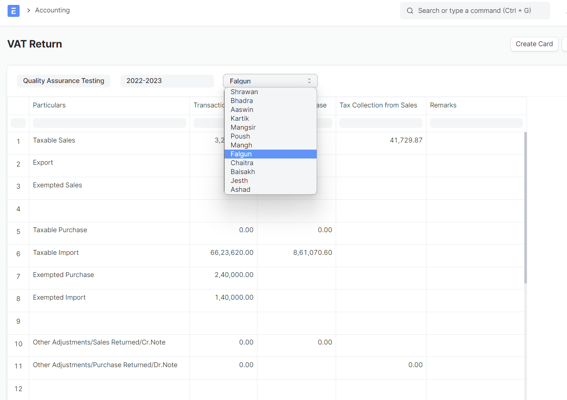Click the Remarks column filter box

click(476, 123)
